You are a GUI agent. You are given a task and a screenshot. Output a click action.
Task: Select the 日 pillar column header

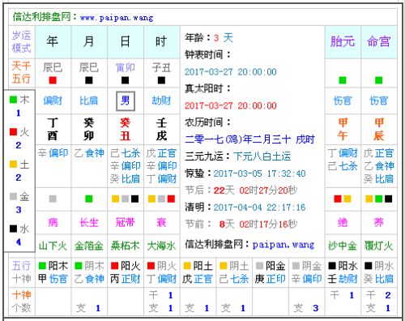coord(125,42)
